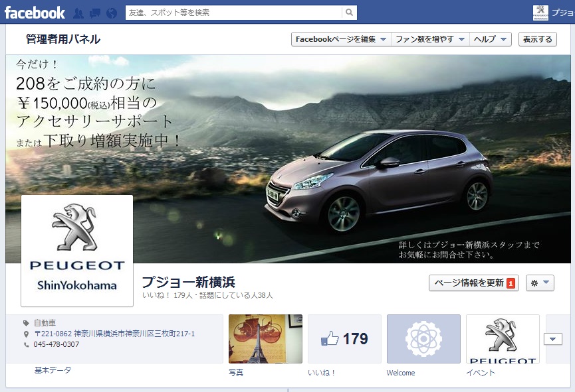The image size is (575, 392).
Task: Open the notifications globe icon
Action: (111, 13)
